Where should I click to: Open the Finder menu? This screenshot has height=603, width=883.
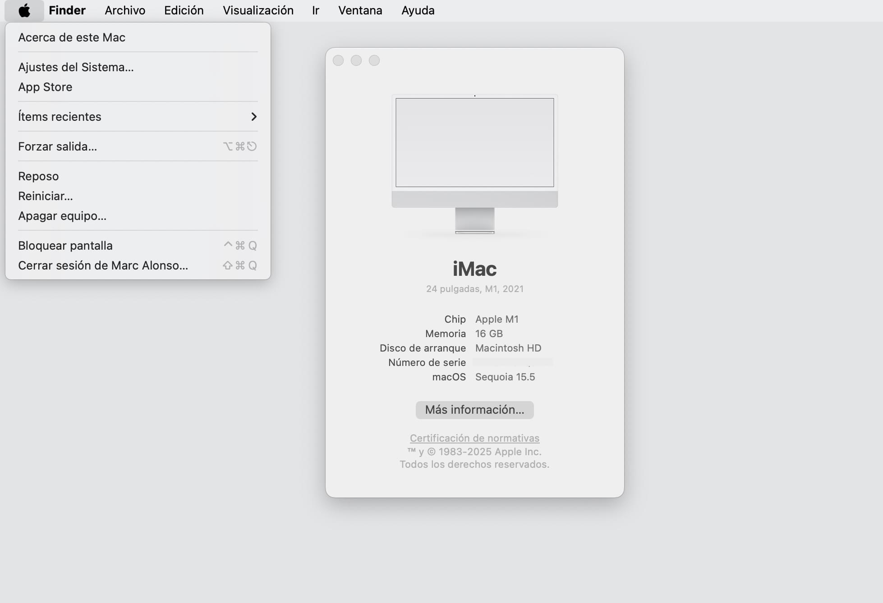[67, 10]
